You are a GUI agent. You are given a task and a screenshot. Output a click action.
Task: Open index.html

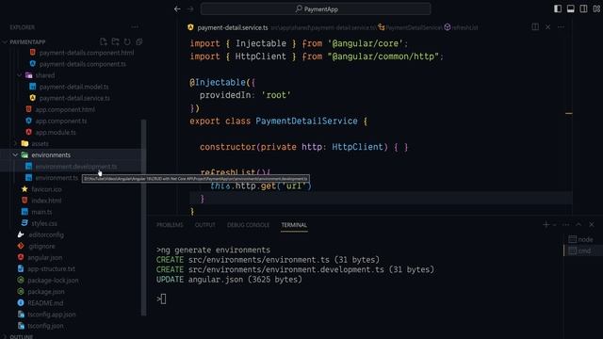click(x=46, y=201)
